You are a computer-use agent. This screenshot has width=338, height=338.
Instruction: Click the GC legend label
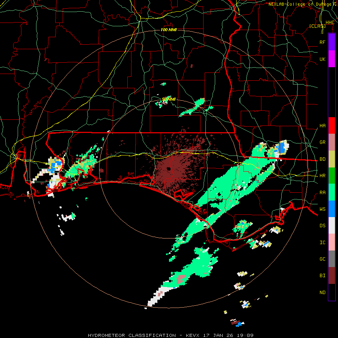(323, 259)
